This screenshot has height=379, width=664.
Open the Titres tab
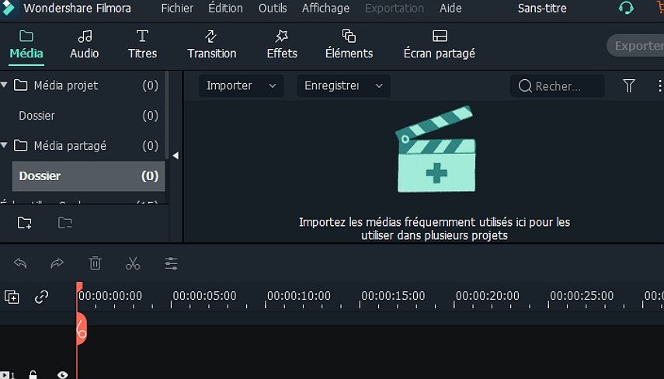pos(142,45)
